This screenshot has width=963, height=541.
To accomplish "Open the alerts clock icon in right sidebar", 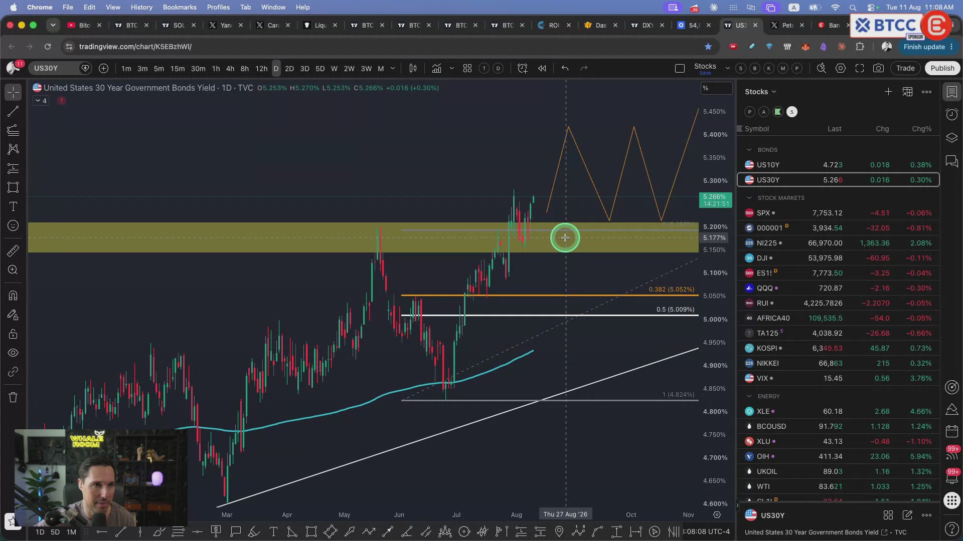I will (x=951, y=115).
